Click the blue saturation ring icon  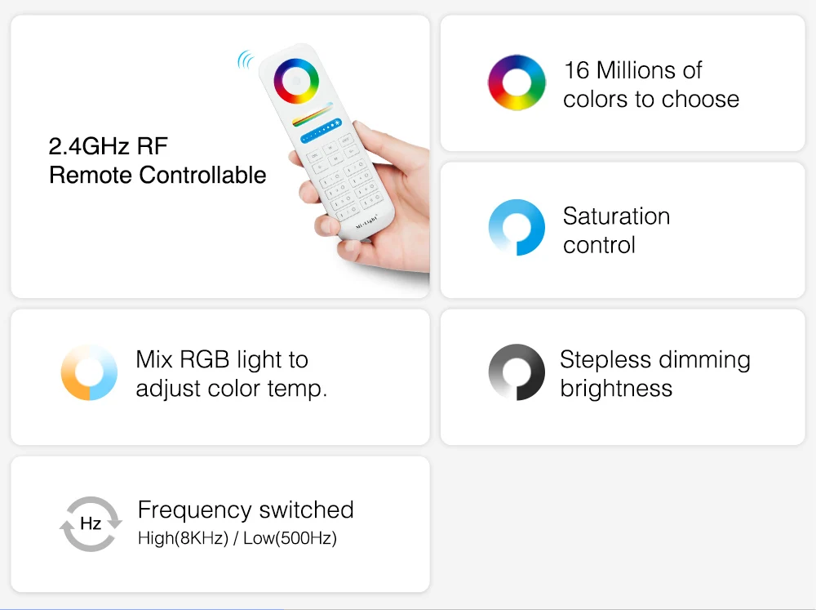tap(517, 228)
